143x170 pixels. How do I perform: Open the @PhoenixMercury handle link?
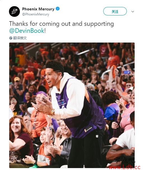(x=36, y=14)
